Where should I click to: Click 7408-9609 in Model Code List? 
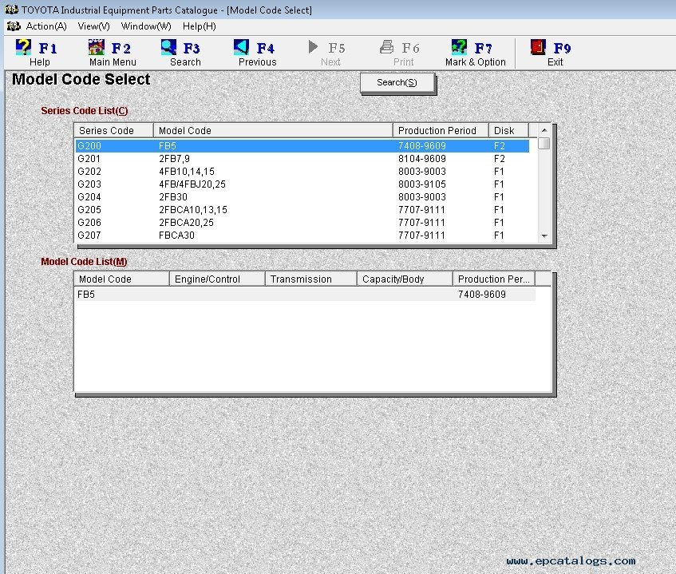tap(482, 294)
